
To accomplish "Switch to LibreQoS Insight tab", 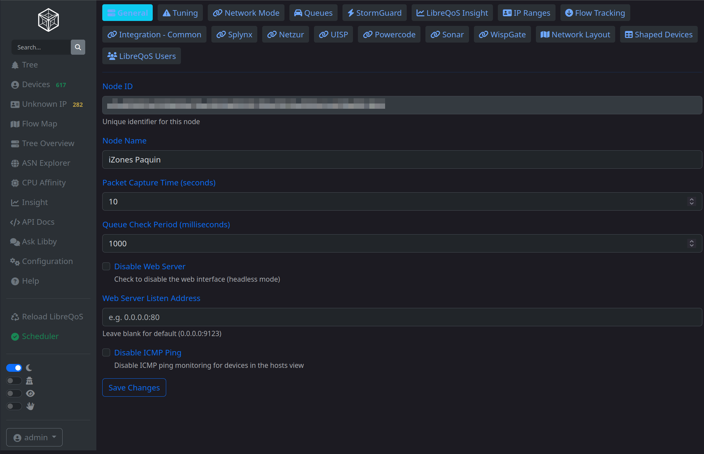I will 452,13.
